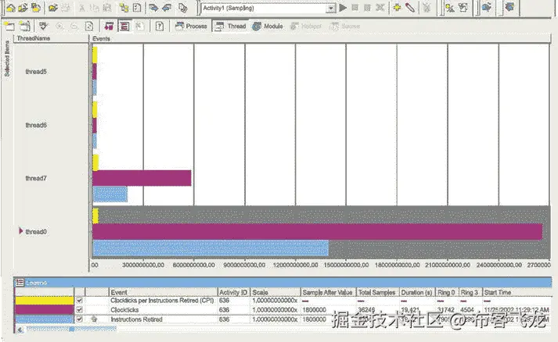Click the check-mark filter icon in the second toolbar

point(43,26)
